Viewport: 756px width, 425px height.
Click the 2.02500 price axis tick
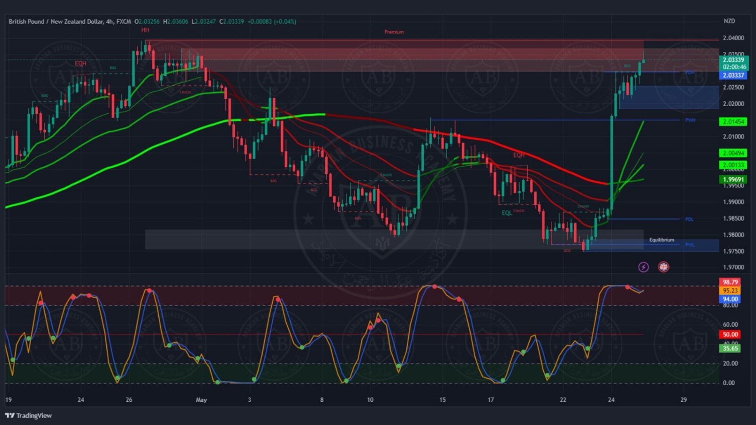tap(733, 88)
